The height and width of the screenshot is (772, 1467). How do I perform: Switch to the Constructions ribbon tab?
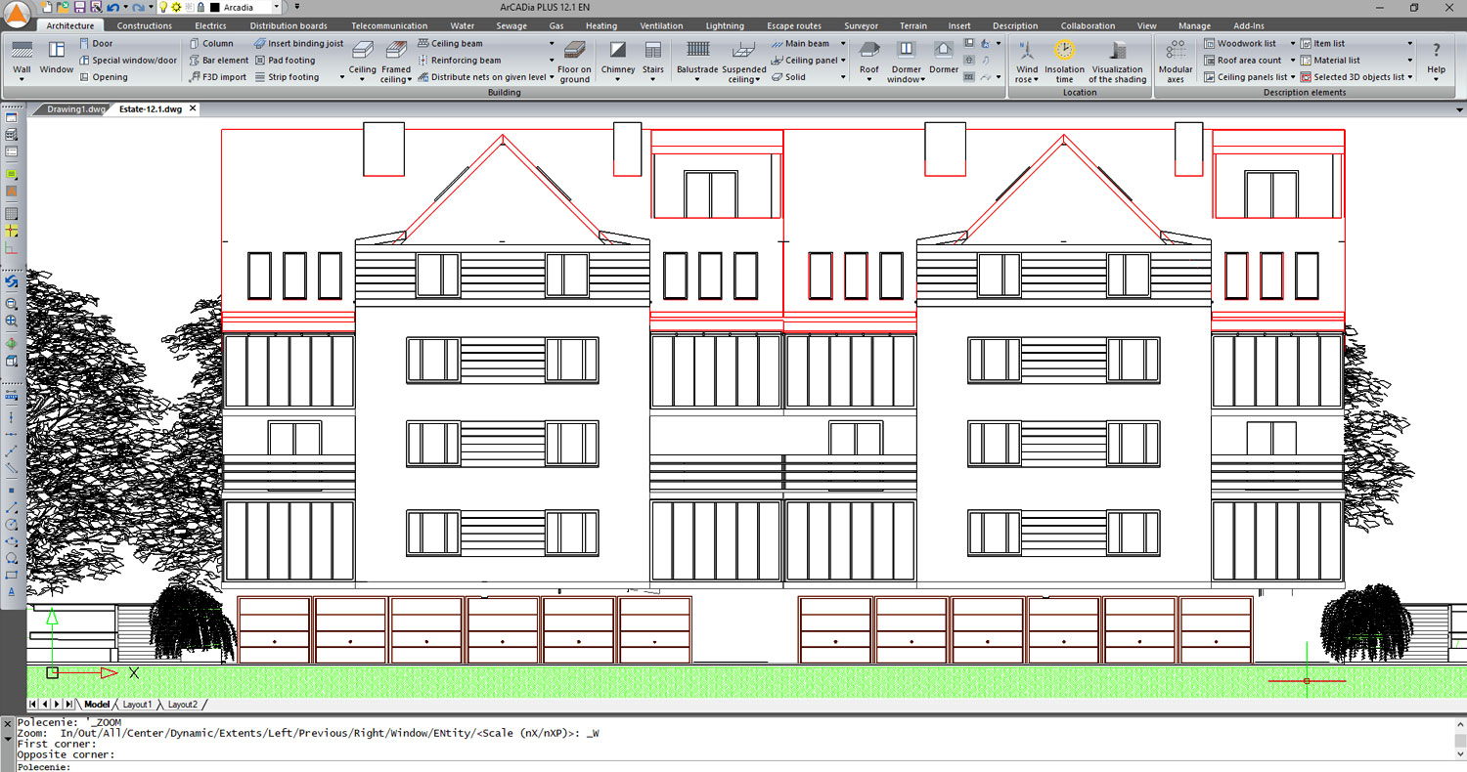pyautogui.click(x=144, y=25)
